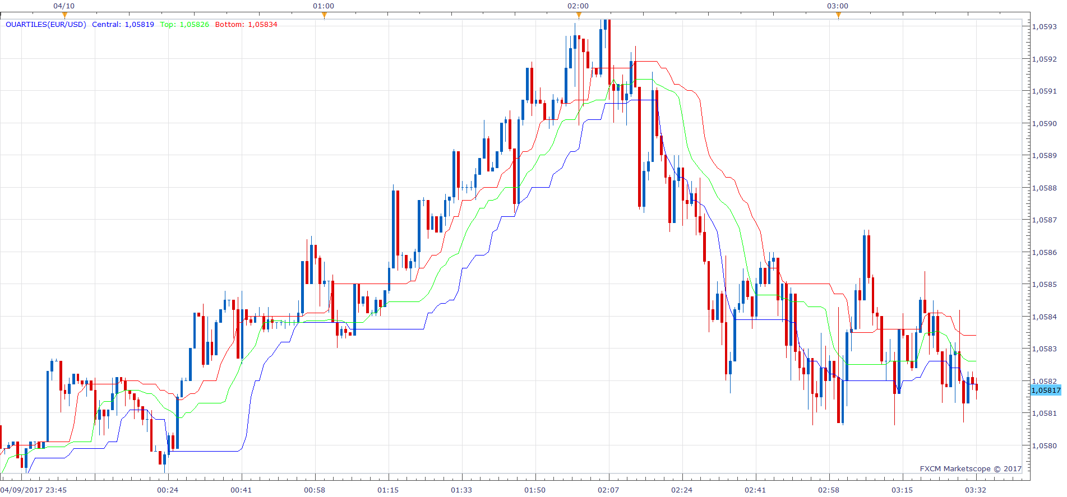This screenshot has width=1067, height=497.
Task: Click the 03:00 text on top time scale
Action: 838,6
